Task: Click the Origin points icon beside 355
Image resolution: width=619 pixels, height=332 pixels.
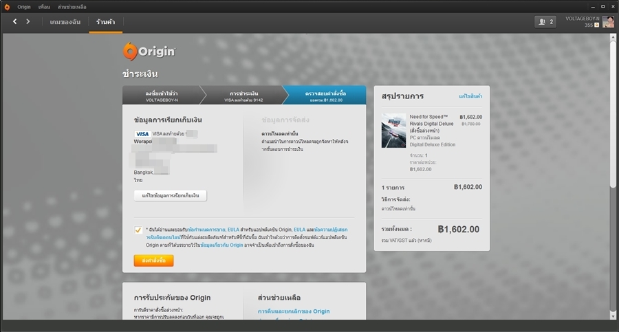Action: [x=596, y=25]
